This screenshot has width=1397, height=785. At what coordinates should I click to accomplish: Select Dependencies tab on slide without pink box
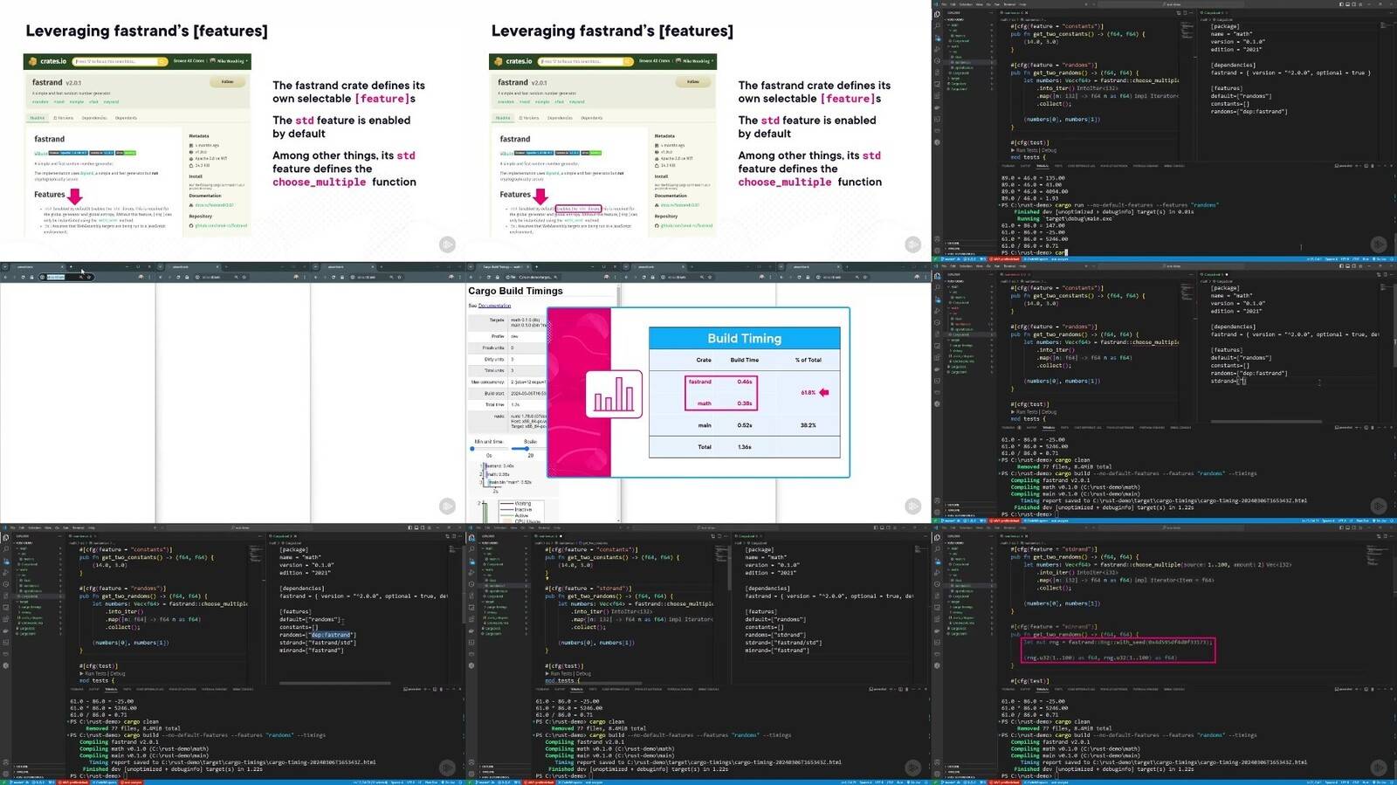click(x=94, y=118)
